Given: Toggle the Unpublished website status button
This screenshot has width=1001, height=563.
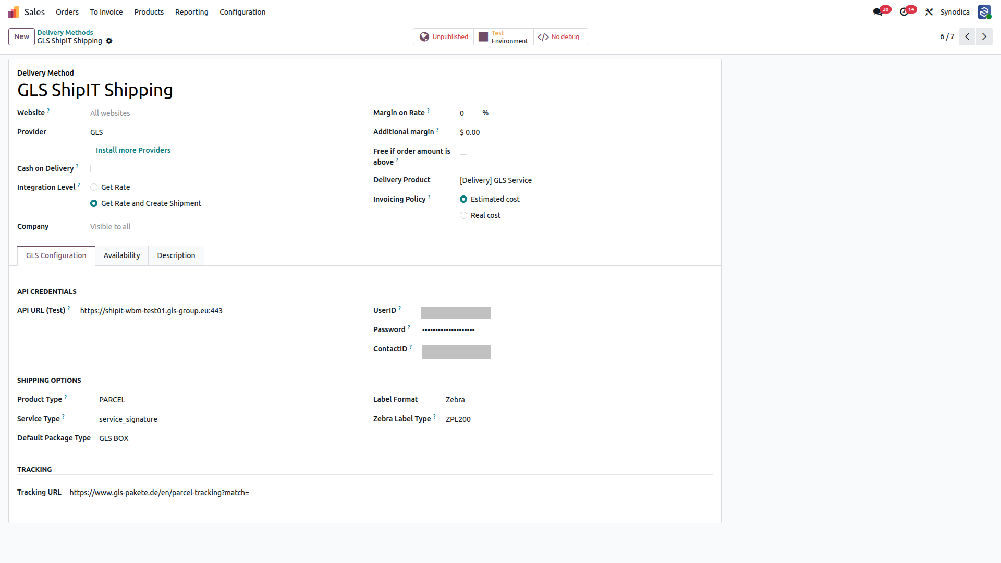Looking at the screenshot, I should (444, 36).
